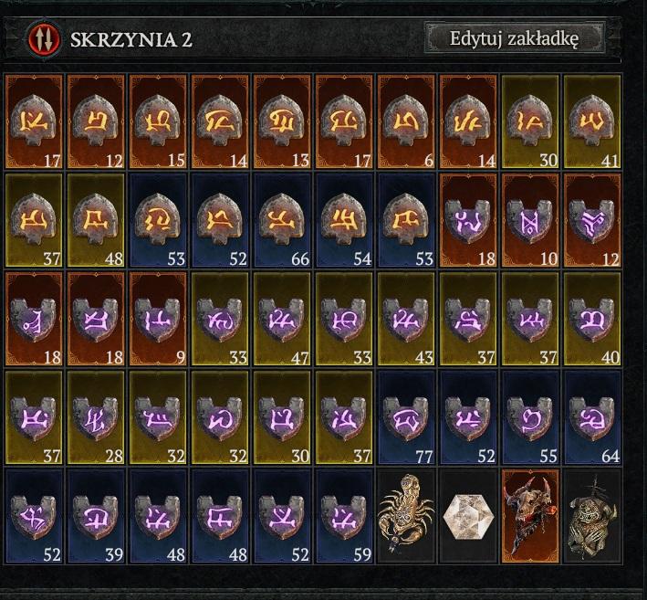Pick the purple rune stack of 77
The height and width of the screenshot is (600, 647).
(406, 417)
